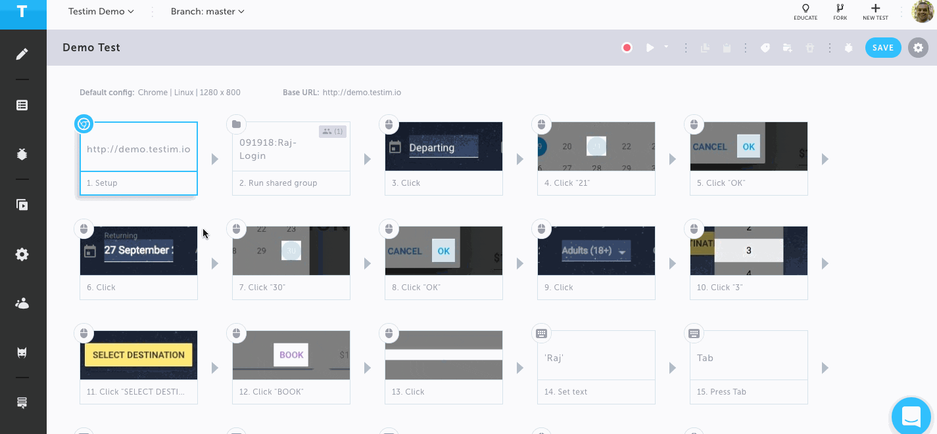Select step 11 Click SELECT DESTINATION thumbnail
Image resolution: width=937 pixels, height=434 pixels.
138,355
